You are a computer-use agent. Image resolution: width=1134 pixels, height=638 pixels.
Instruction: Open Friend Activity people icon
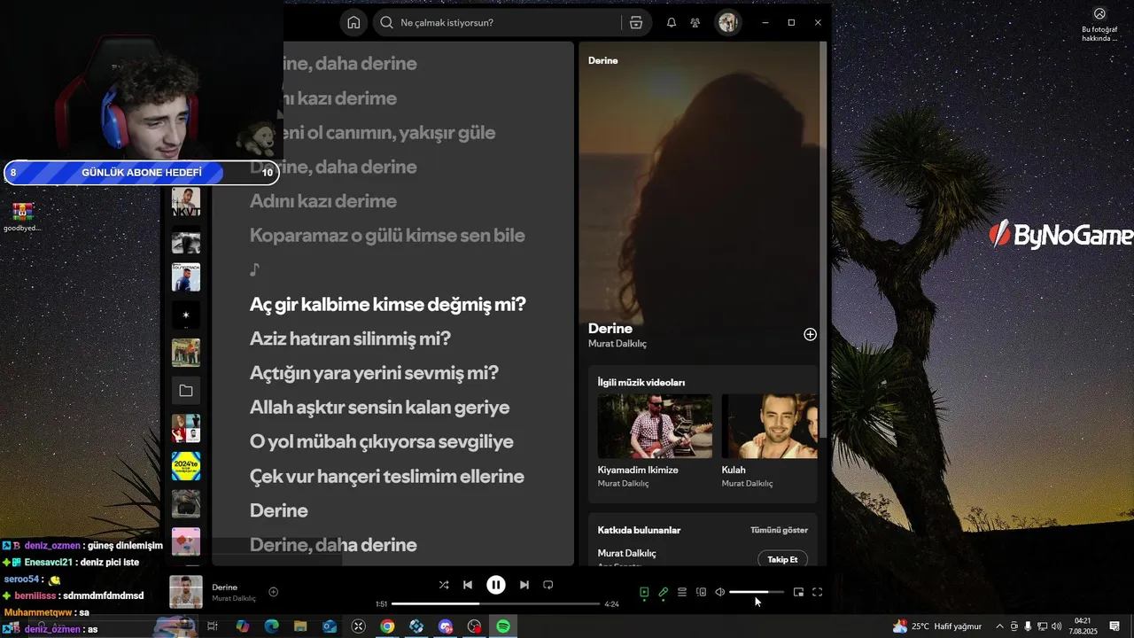click(695, 23)
